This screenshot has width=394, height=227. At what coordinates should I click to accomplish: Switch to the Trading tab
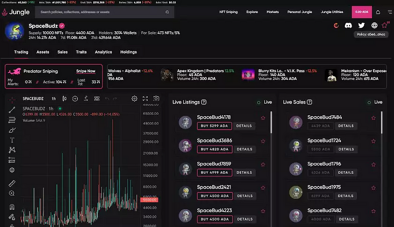point(21,52)
